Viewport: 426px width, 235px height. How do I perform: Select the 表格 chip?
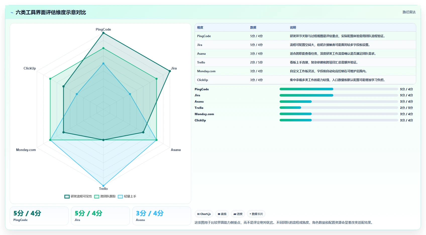click(x=222, y=214)
